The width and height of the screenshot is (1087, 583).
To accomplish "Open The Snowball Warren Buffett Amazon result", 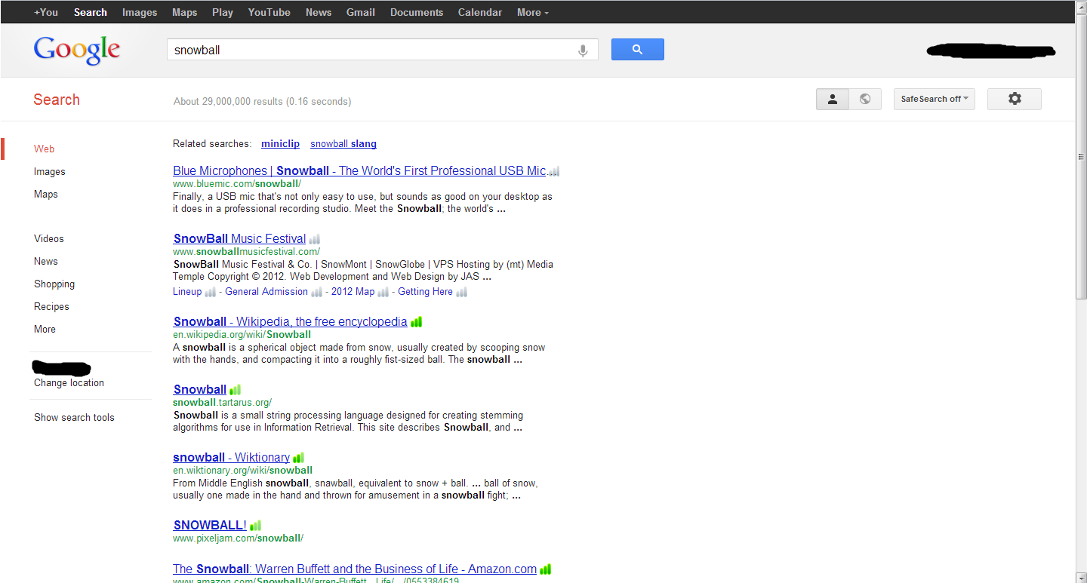I will 355,569.
